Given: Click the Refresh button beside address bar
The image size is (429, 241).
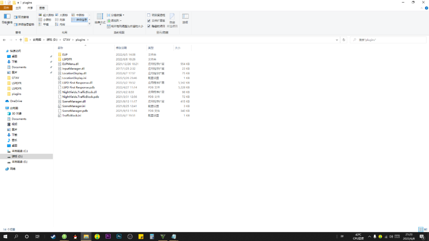Looking at the screenshot, I should point(344,40).
